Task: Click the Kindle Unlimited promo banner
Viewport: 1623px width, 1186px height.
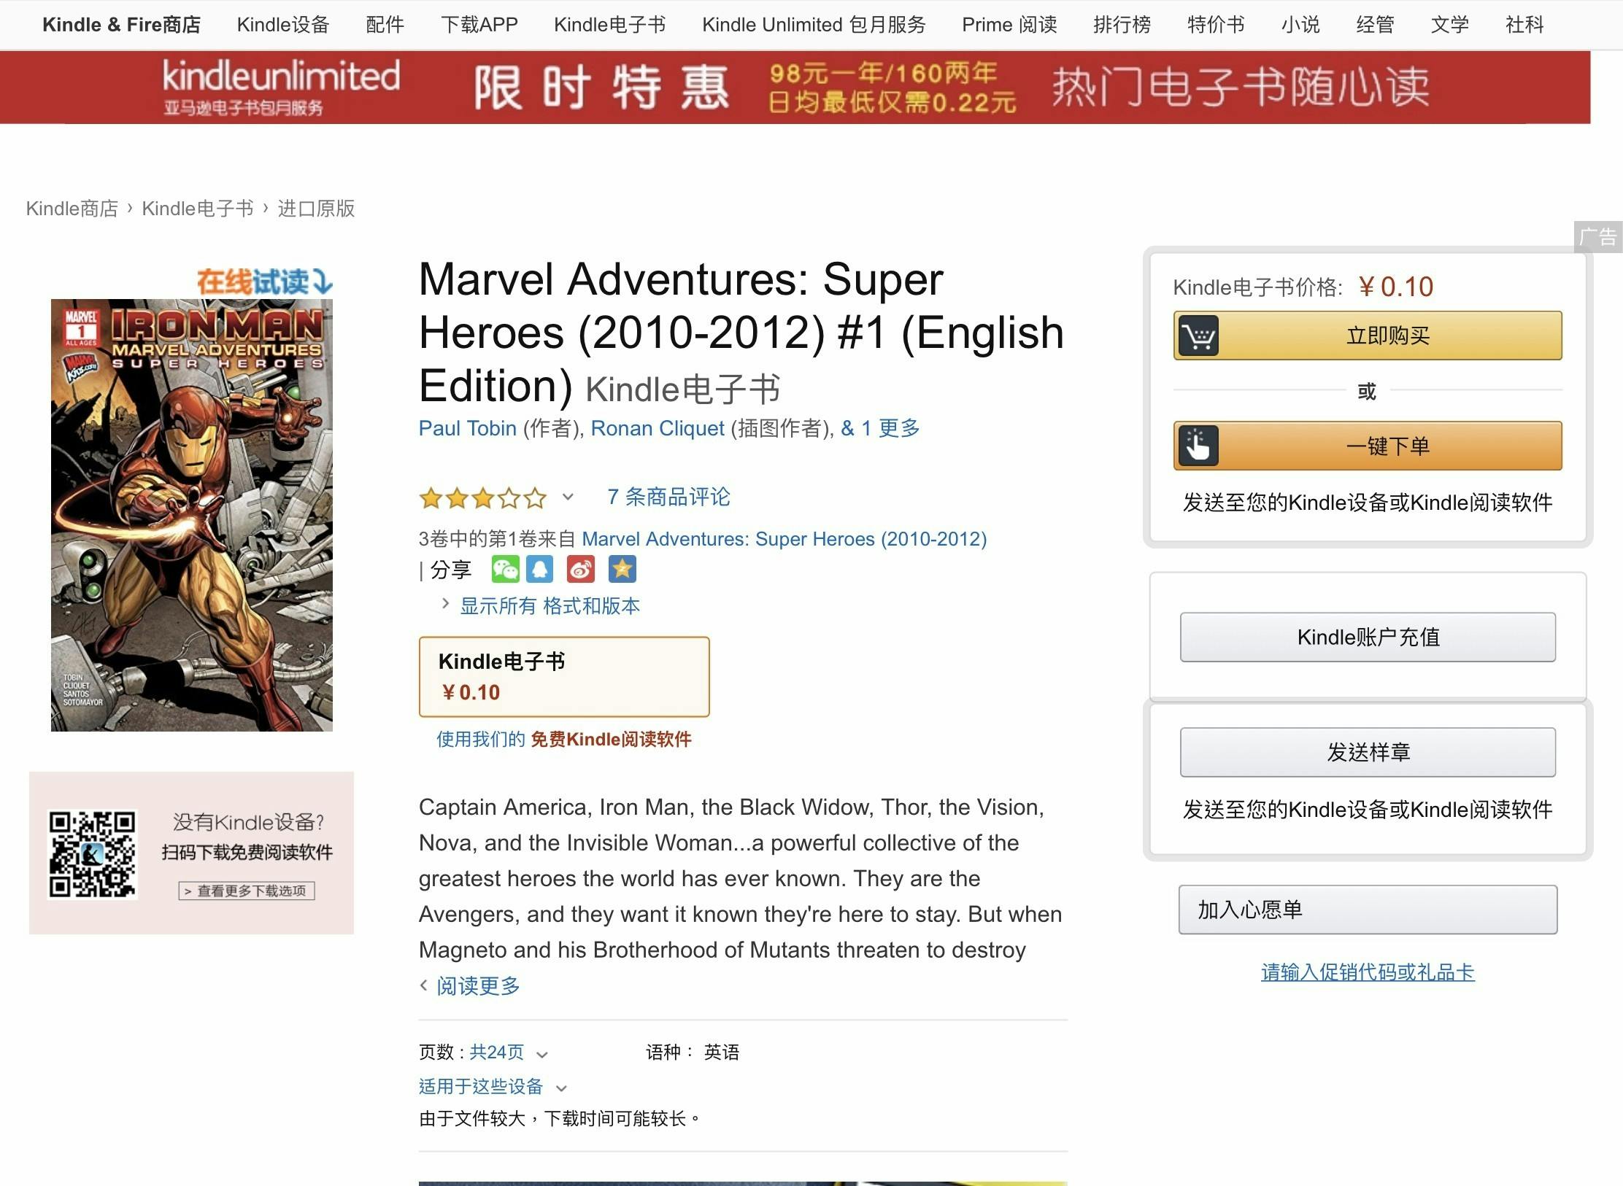Action: (795, 88)
